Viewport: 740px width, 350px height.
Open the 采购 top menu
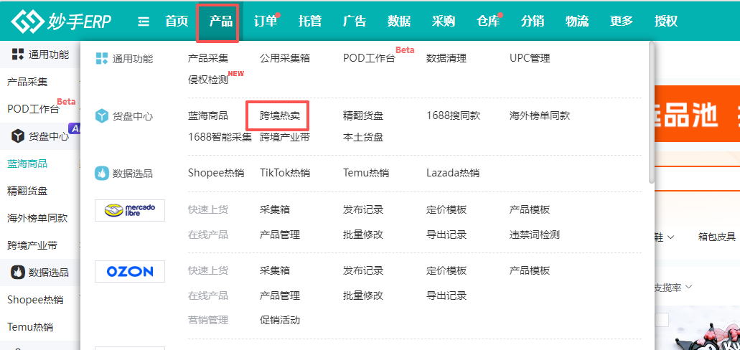coord(443,22)
